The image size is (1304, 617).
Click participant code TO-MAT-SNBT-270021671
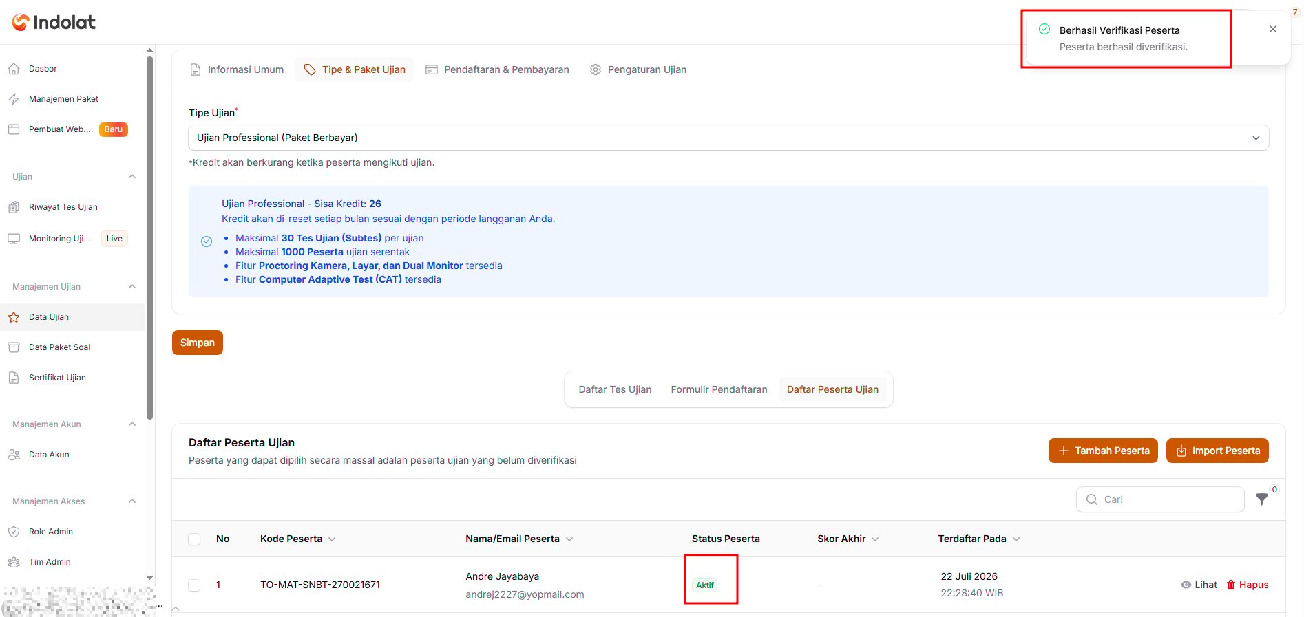point(320,585)
